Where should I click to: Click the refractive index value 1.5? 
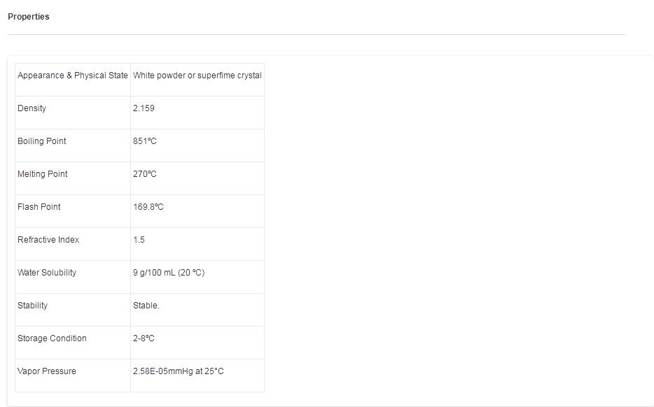click(139, 240)
